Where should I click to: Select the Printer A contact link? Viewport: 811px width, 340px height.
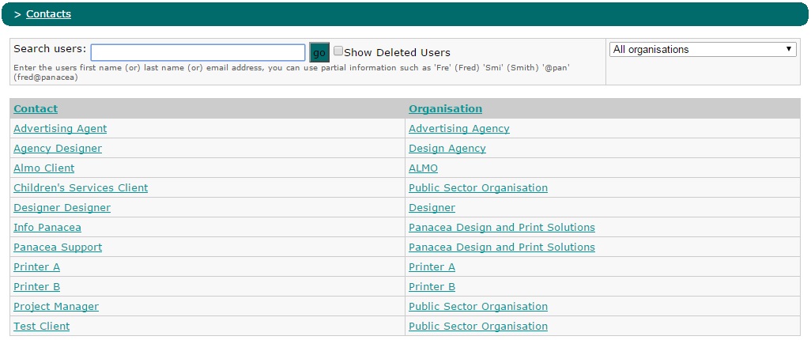tap(36, 267)
